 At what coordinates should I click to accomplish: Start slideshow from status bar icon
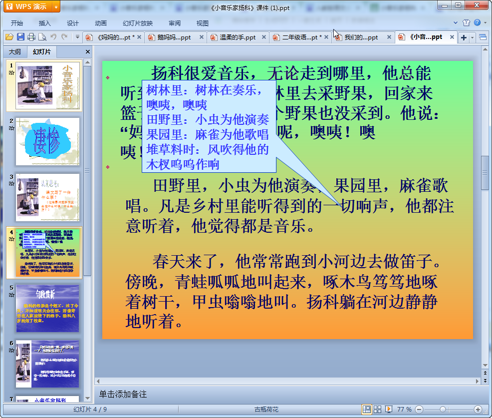388,409
